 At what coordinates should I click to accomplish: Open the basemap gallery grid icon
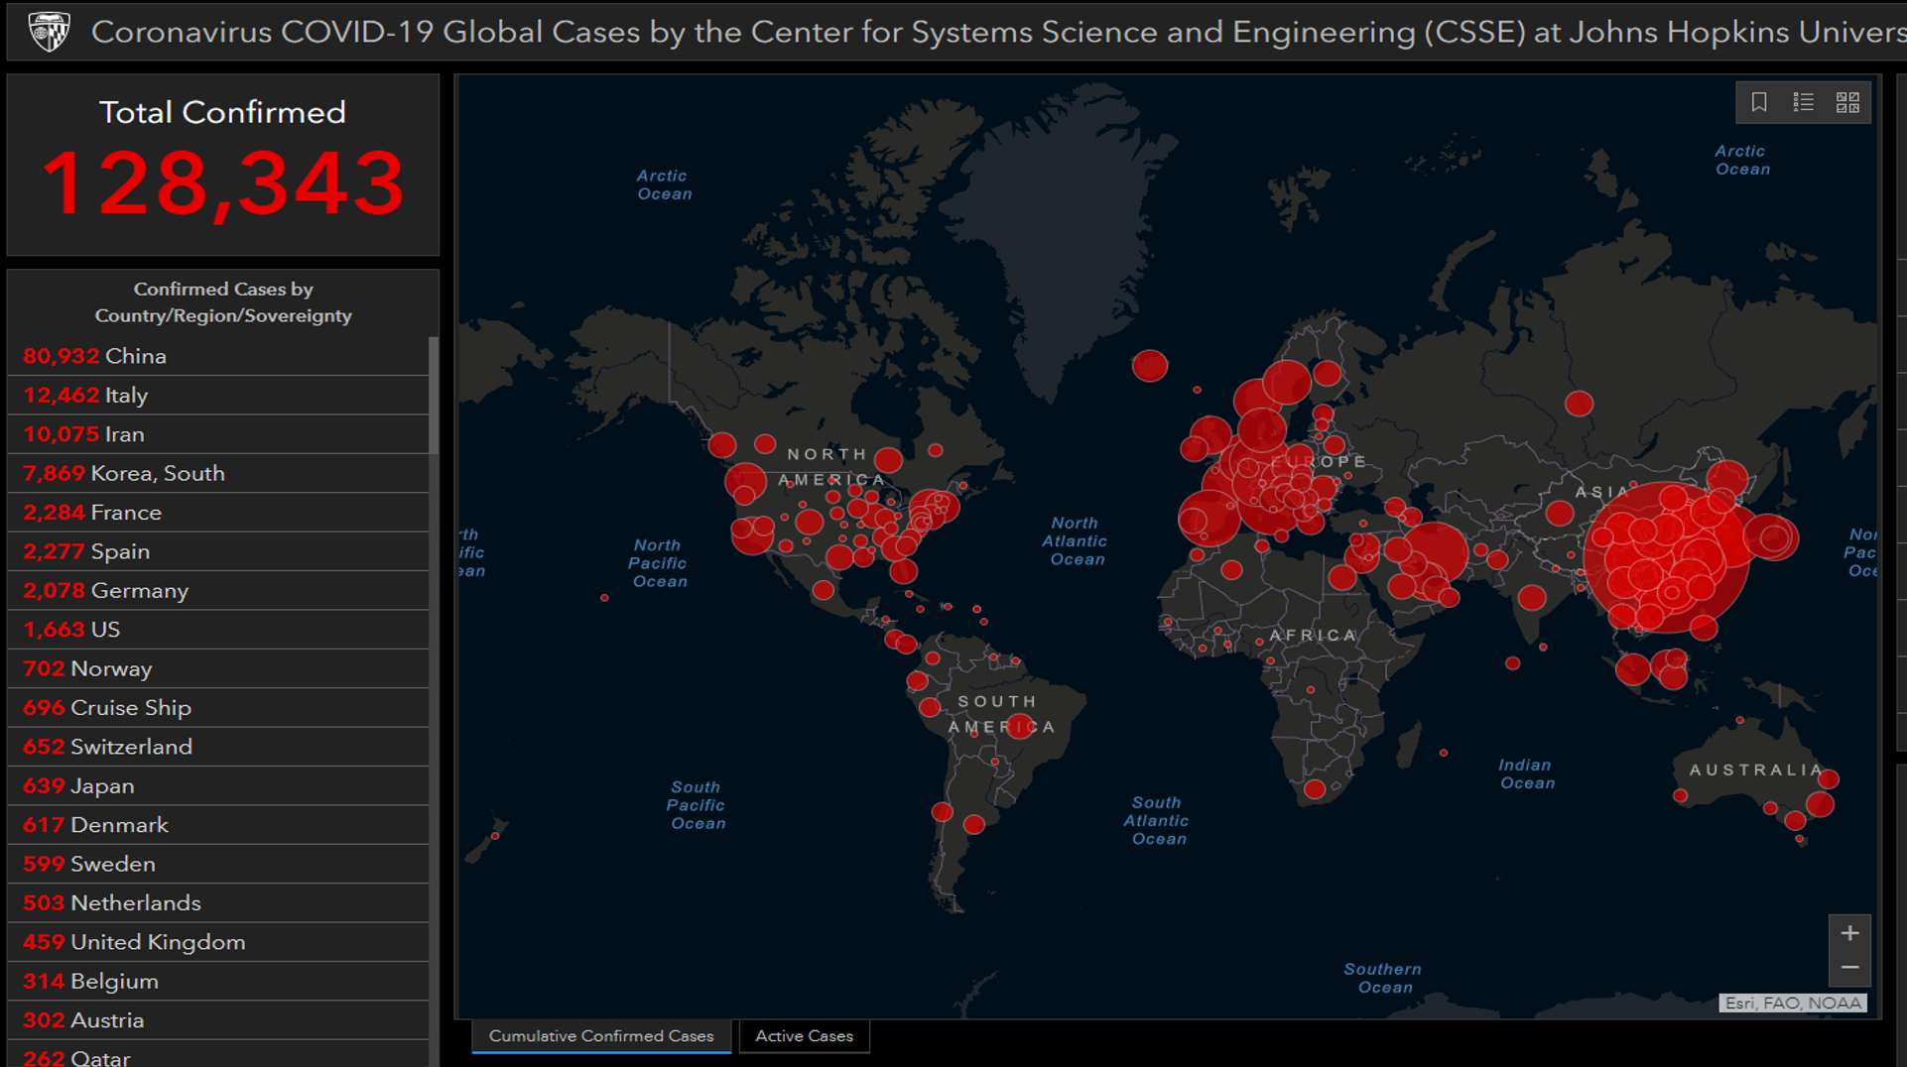[1847, 102]
